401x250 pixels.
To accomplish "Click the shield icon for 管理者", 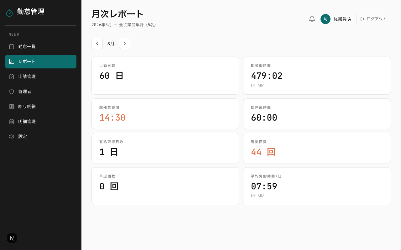I will point(12,92).
